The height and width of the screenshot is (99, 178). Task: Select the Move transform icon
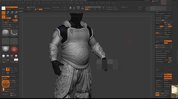[8, 13]
